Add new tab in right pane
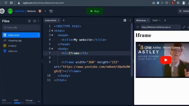Image resolution: width=189 pixels, height=106 pixels. pos(165,20)
